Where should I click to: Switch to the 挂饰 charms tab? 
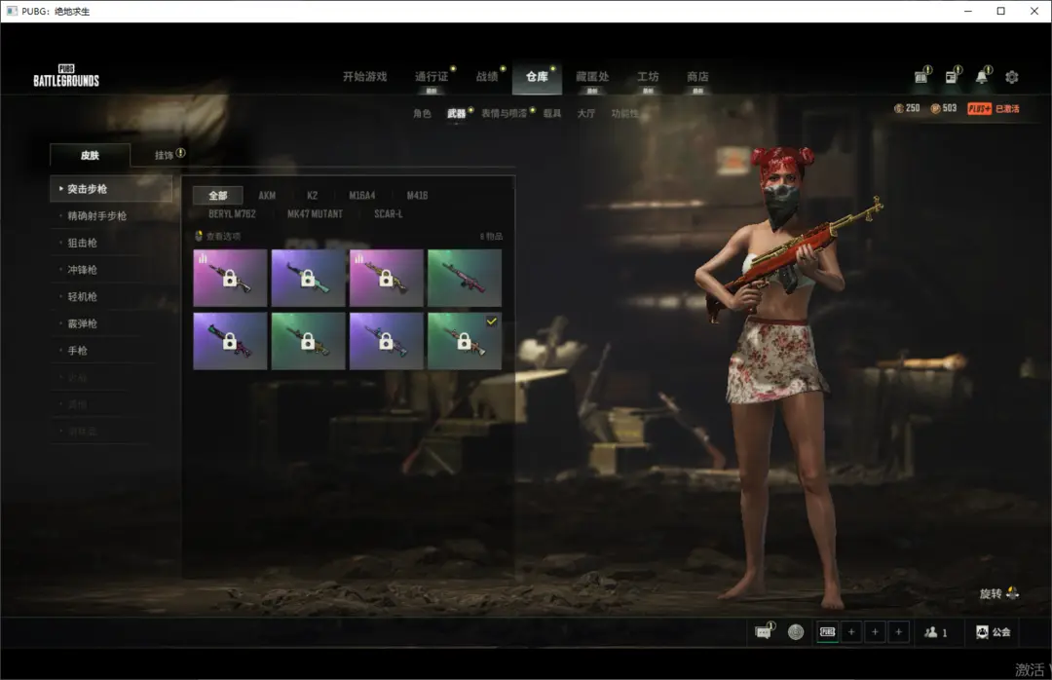pyautogui.click(x=165, y=155)
